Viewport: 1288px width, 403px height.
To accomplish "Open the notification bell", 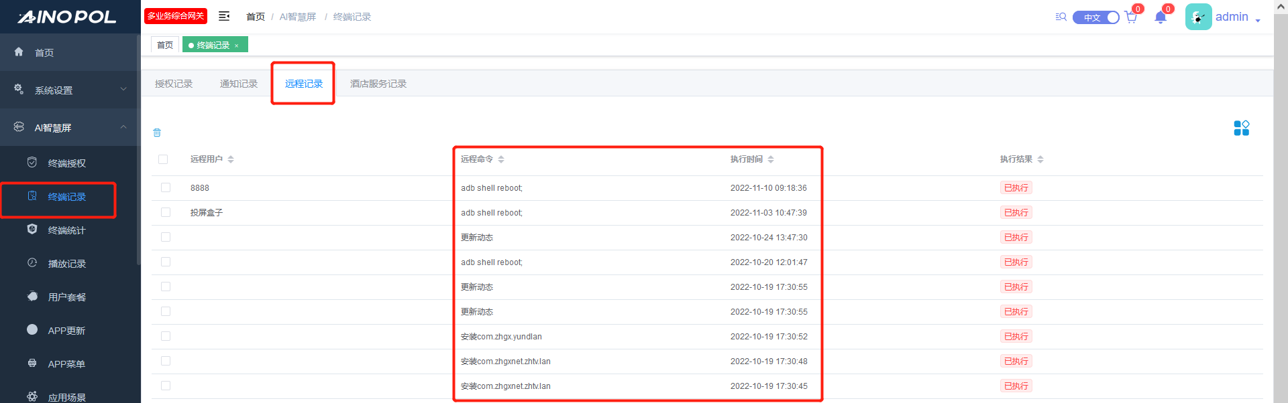I will 1161,17.
